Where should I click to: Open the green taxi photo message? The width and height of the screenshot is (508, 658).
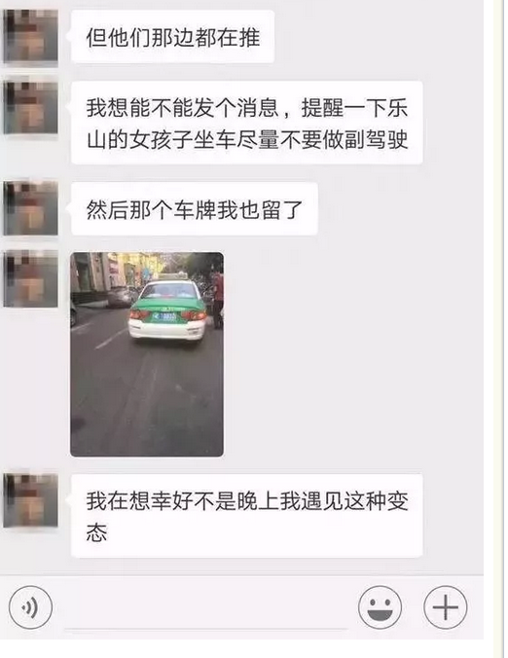[x=147, y=354]
